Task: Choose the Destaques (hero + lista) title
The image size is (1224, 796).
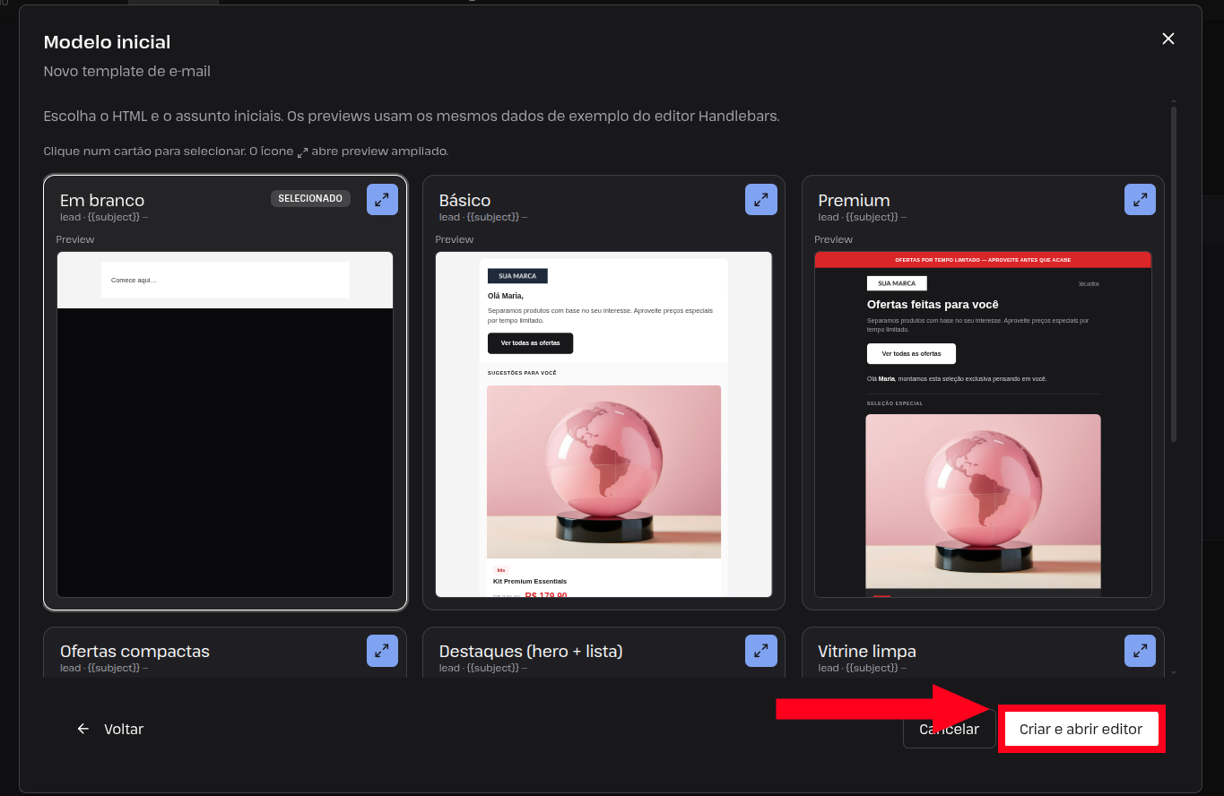Action: click(531, 651)
